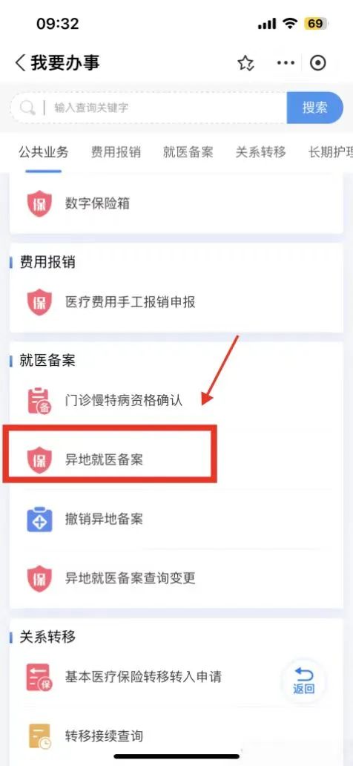The height and width of the screenshot is (766, 353).
Task: Select the 公共业务 tab
Action: pos(44,152)
